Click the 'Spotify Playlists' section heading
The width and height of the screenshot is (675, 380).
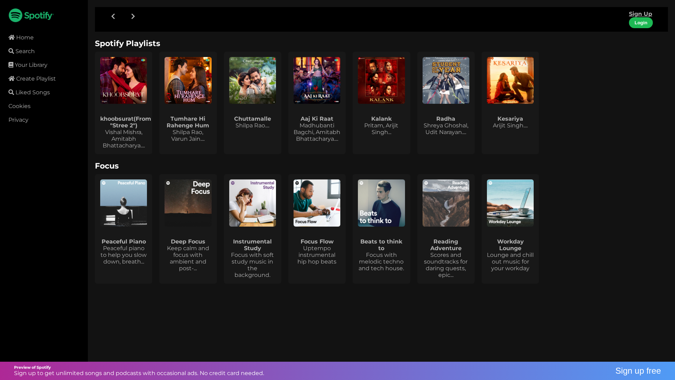click(x=128, y=44)
